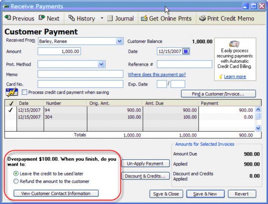
Task: Expand the Received From customer dropdown
Action: [x=120, y=41]
